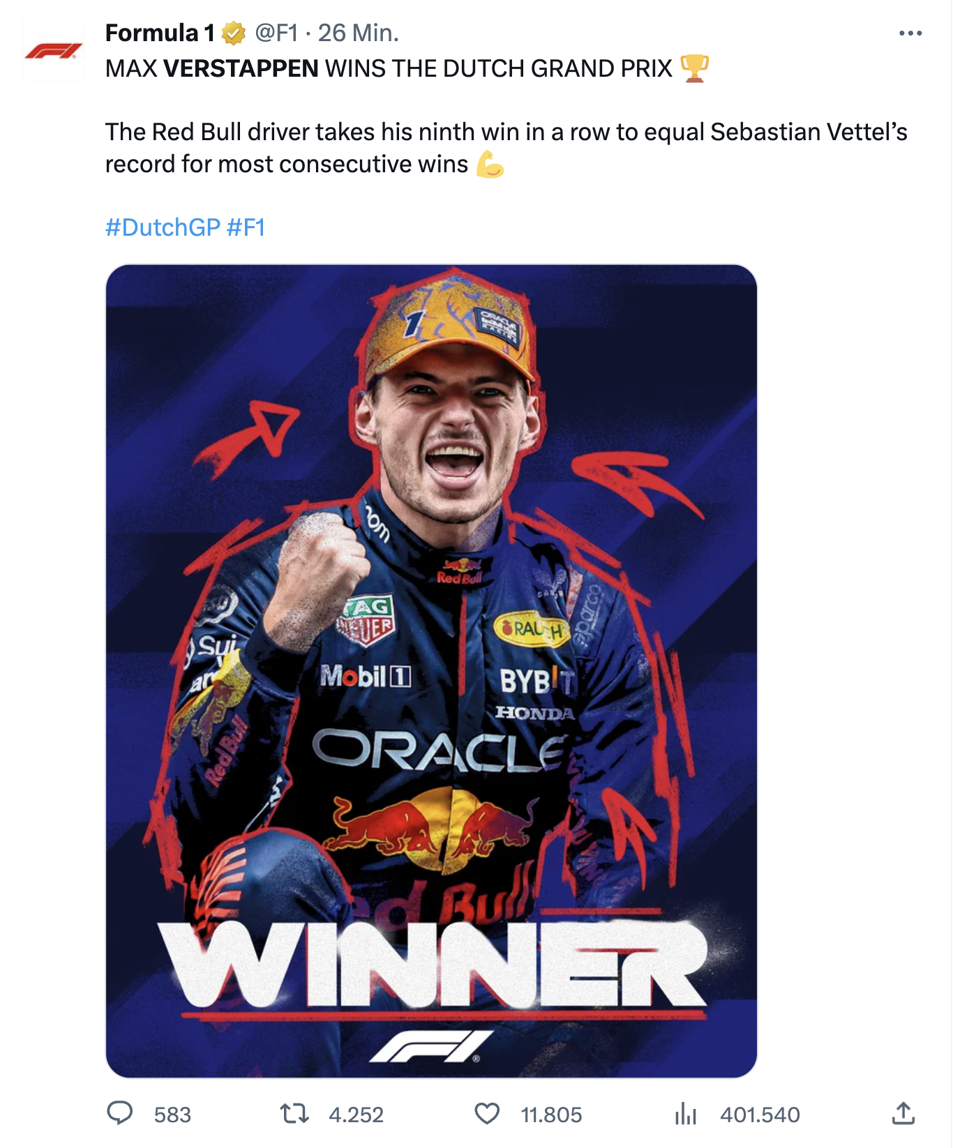
Task: Like the tweet with the heart icon
Action: [487, 1114]
